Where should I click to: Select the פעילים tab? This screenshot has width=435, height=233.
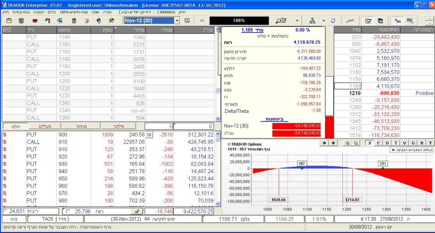(45, 126)
